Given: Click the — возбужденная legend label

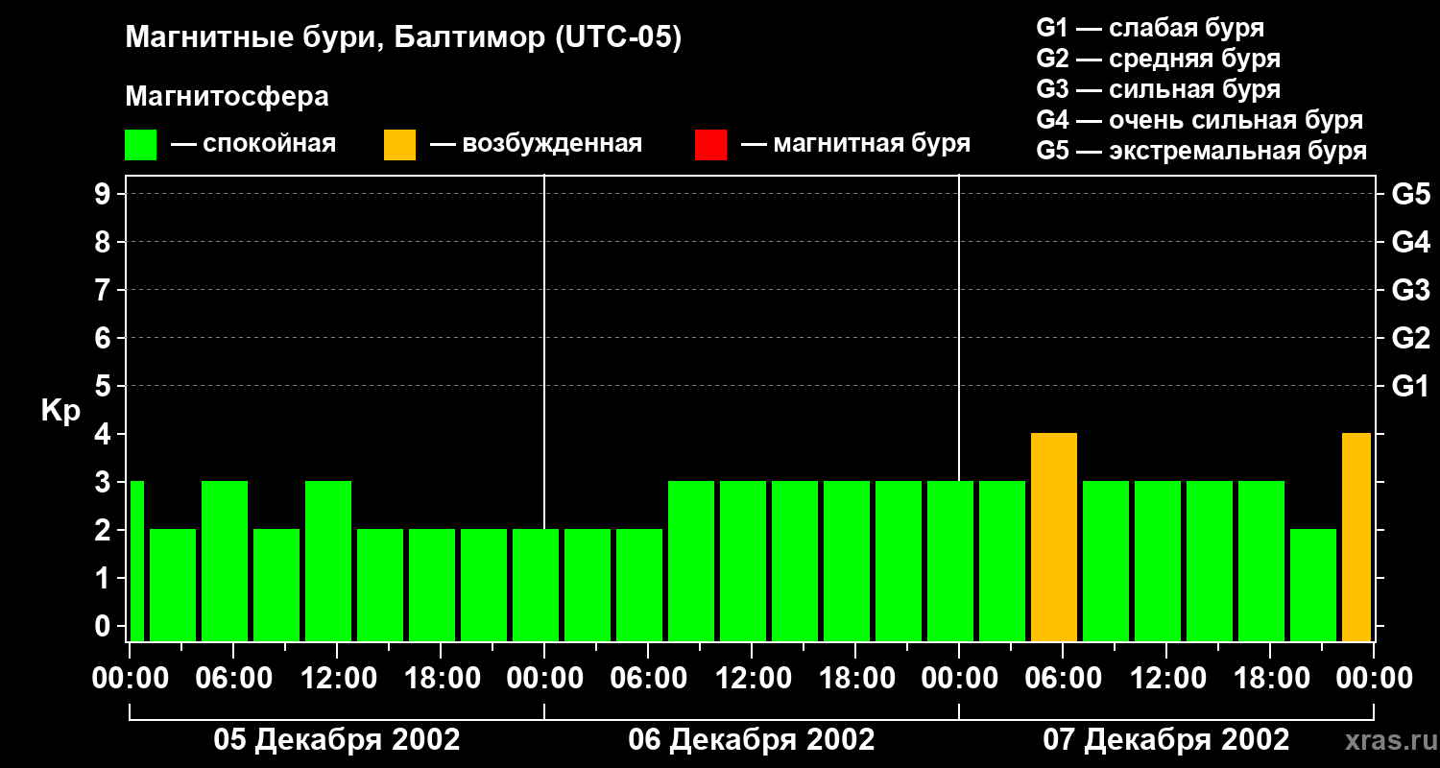Looking at the screenshot, I should [537, 145].
